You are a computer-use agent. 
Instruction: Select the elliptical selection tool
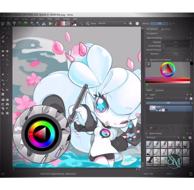click(7, 100)
